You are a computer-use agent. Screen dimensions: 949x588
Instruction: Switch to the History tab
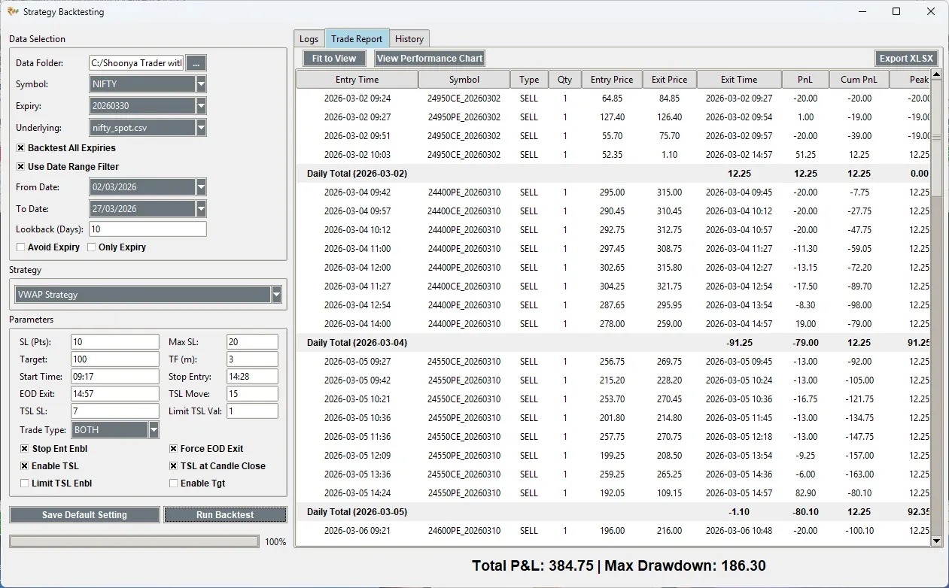click(409, 39)
